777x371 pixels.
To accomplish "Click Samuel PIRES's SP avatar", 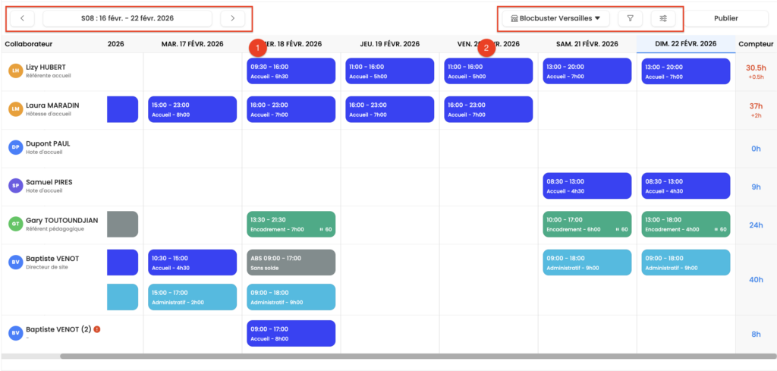I will point(15,185).
